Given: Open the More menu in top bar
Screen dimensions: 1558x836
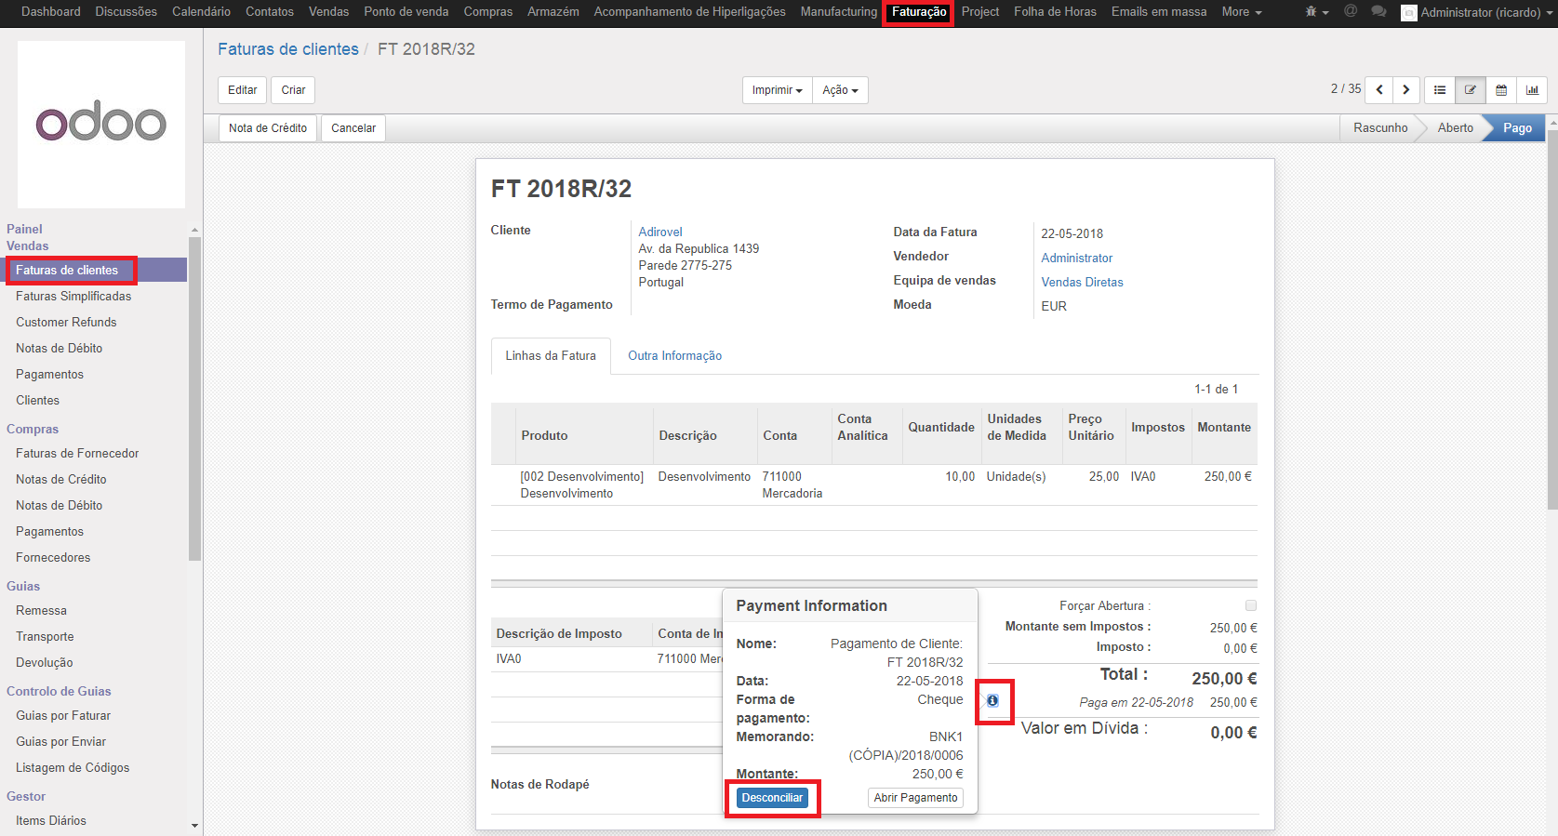Looking at the screenshot, I should 1241,12.
